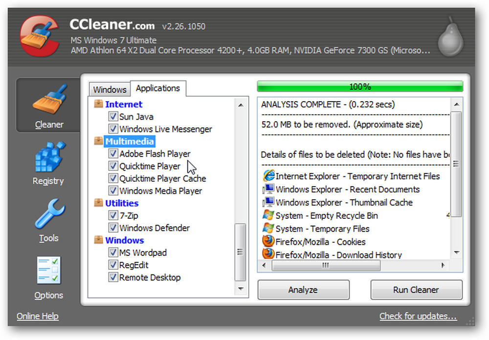Click Firefox icon beside Cookies
This screenshot has width=489, height=340.
coord(268,241)
